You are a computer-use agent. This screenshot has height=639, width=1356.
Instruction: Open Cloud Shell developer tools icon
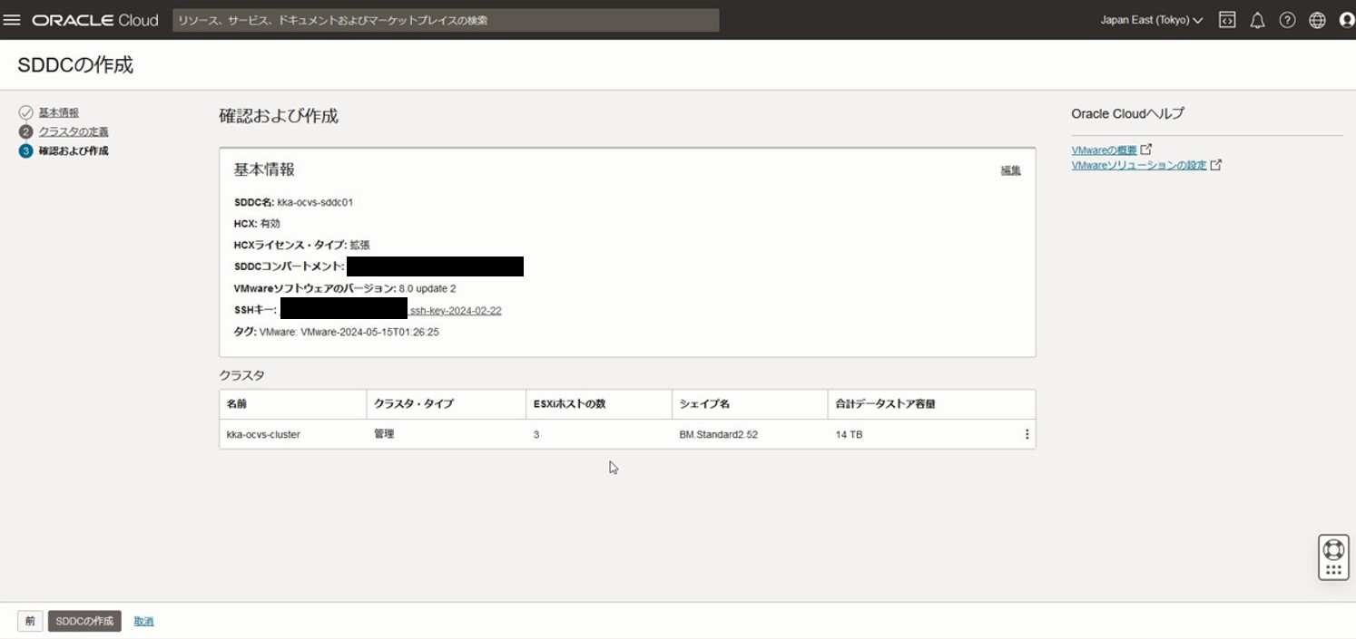1227,20
